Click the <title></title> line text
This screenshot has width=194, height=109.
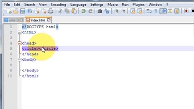point(40,49)
